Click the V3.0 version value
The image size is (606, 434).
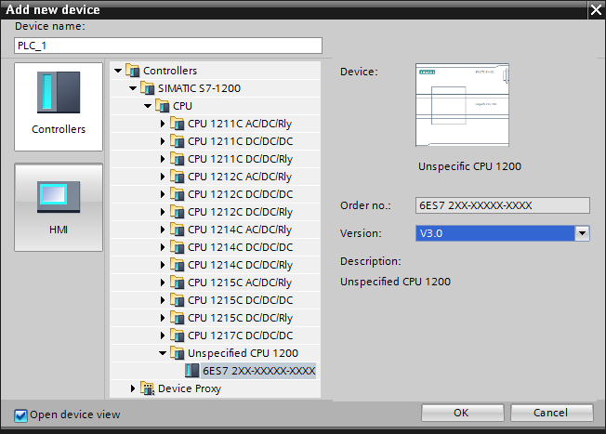[x=431, y=233]
